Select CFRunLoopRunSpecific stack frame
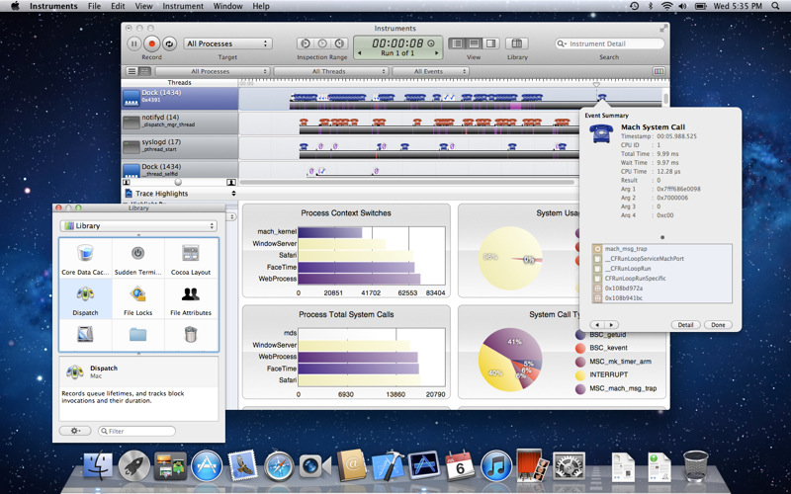This screenshot has height=494, width=791. click(x=661, y=279)
